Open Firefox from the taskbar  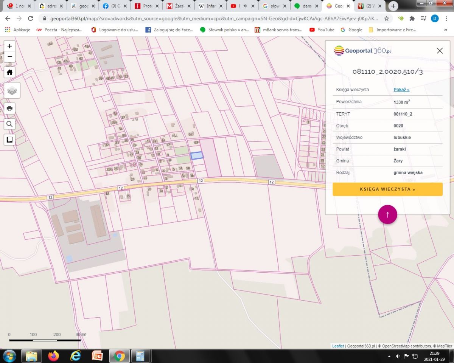[x=54, y=356]
